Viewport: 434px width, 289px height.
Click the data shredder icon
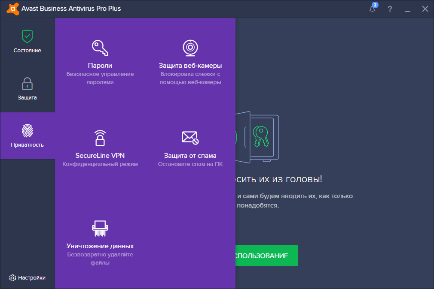coord(100,229)
